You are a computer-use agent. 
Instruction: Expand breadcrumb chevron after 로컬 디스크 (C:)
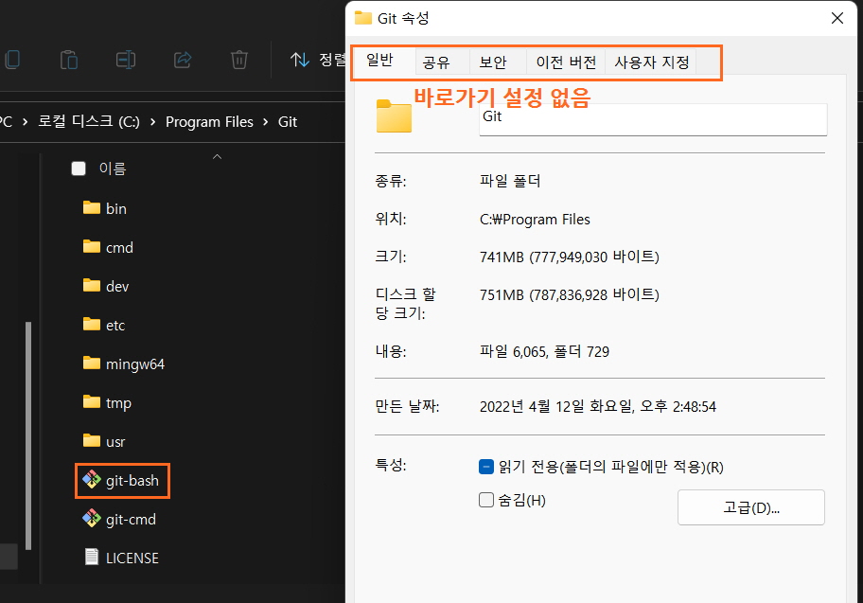[x=152, y=122]
